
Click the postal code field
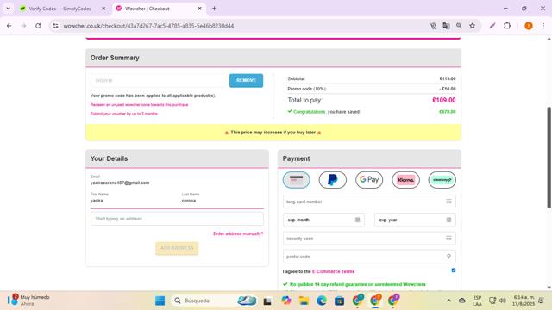(x=369, y=257)
